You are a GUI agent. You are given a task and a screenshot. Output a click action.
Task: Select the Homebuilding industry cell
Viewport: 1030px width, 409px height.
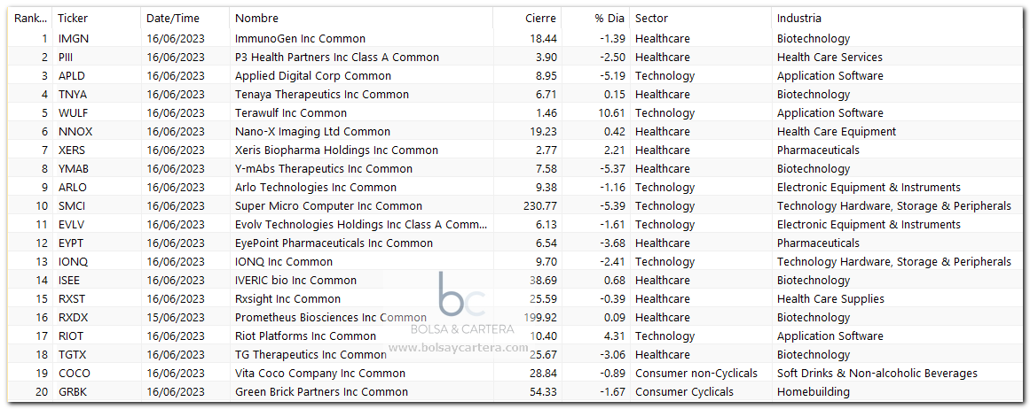[x=897, y=392]
